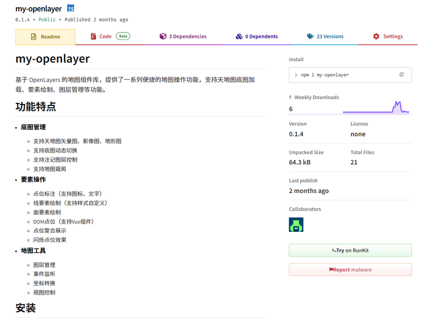Click the 支持注记图层控制 item
Screen dimensions: 427x321
tap(56, 159)
